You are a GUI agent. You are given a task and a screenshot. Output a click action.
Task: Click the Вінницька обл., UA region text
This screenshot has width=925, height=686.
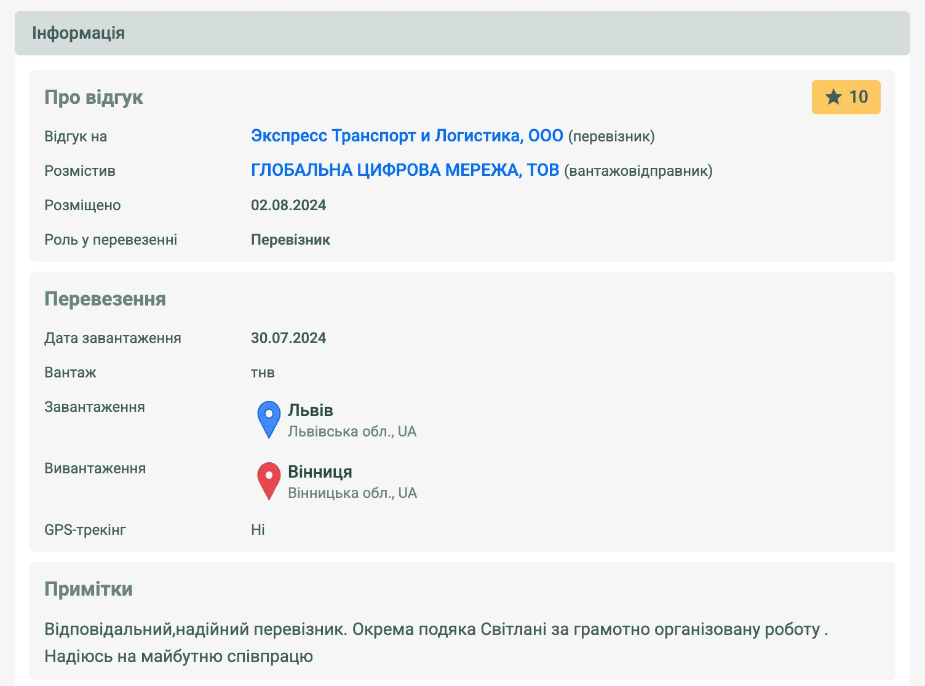coord(352,493)
